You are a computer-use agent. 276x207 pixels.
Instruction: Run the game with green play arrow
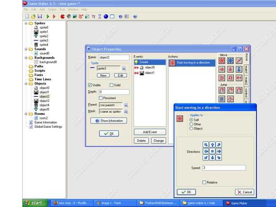coord(48,16)
